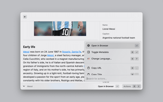Click the clipboard icon beside Copy URL
Screen dimensions: 163x102
coord(88,68)
